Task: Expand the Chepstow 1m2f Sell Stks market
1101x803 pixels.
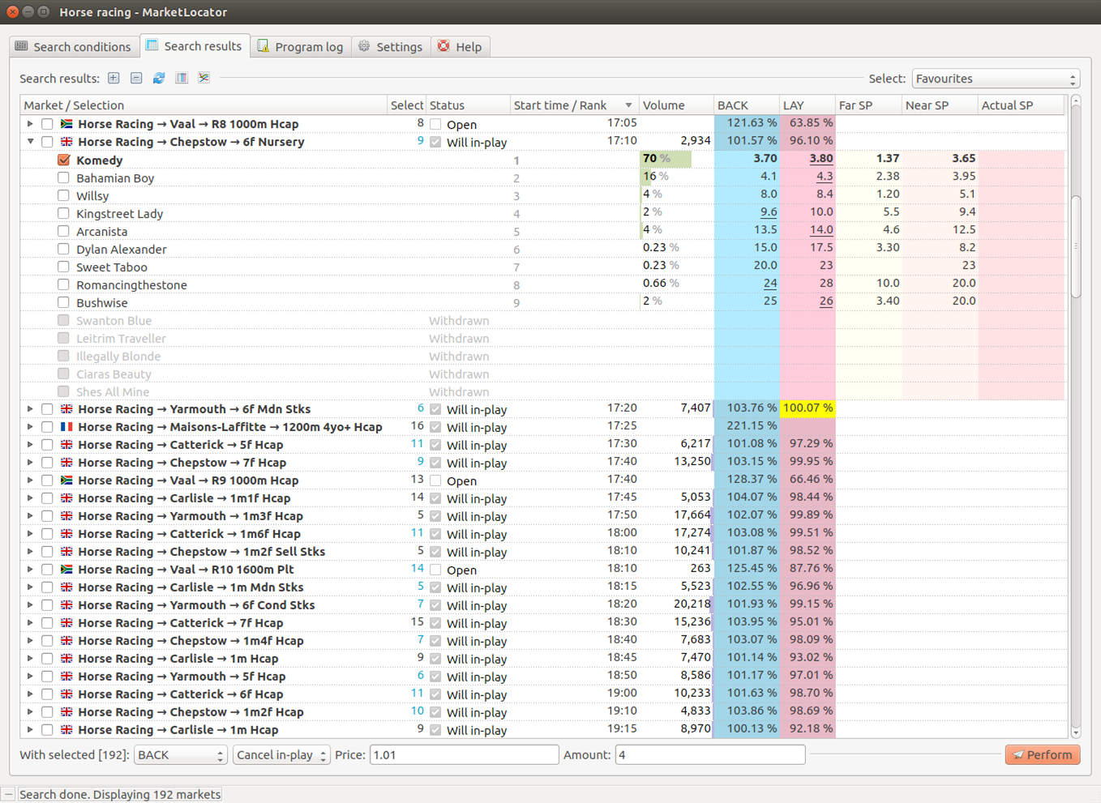Action: [x=30, y=552]
